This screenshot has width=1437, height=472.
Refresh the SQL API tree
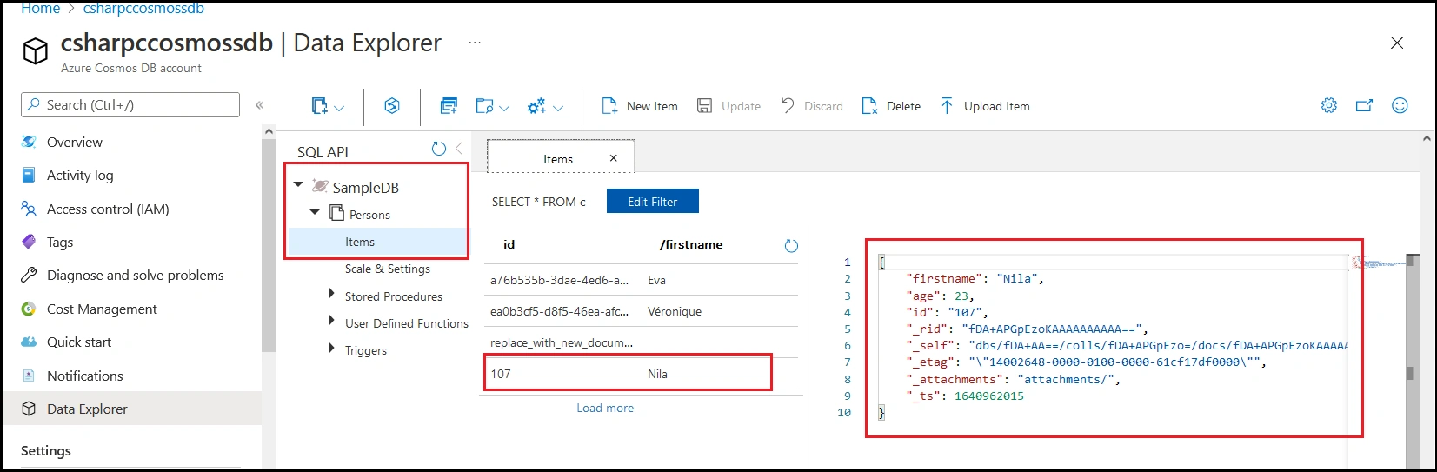tap(439, 149)
